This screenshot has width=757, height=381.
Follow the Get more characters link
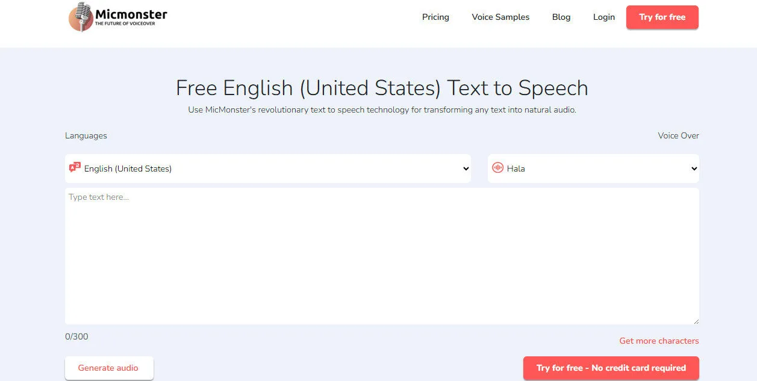659,341
